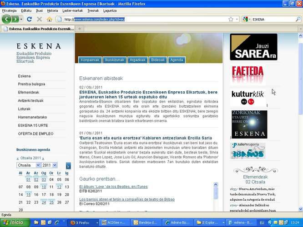Open the Loturak sidebar link
The image size is (303, 227).
24,109
